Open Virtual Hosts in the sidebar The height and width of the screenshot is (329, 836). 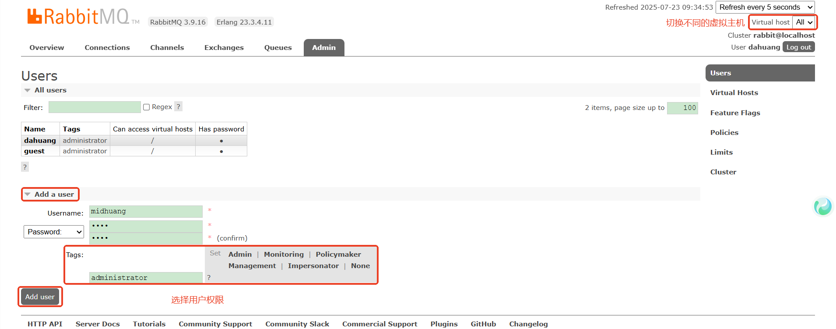point(734,92)
